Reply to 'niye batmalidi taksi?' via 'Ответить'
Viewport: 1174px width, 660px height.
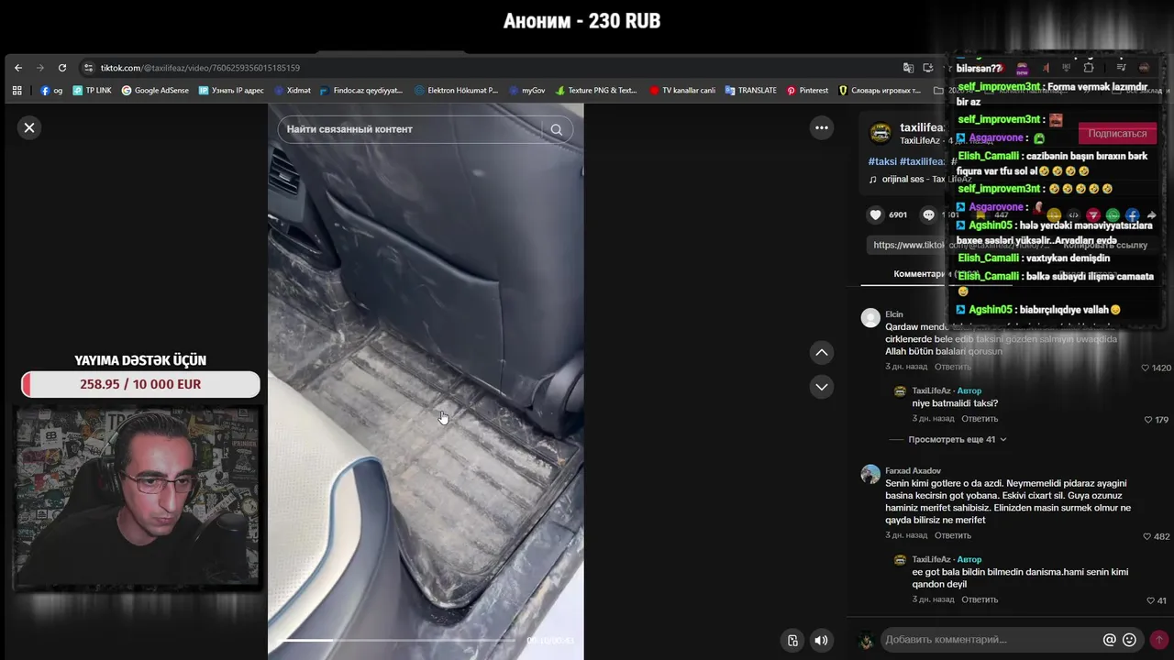coord(980,419)
